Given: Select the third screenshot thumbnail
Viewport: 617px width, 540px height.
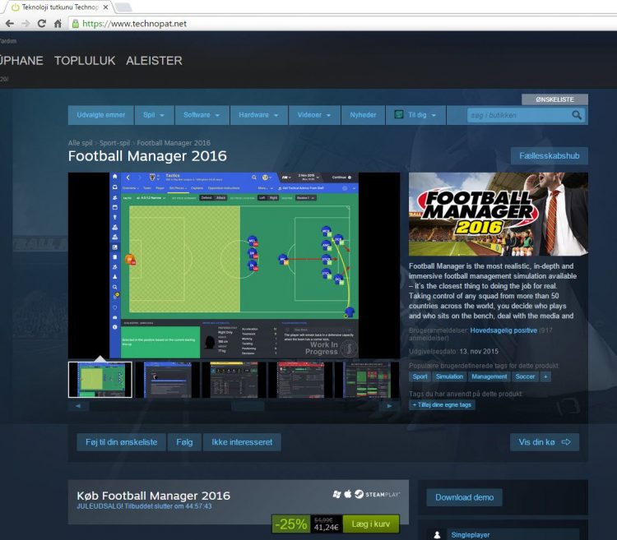Looking at the screenshot, I should [x=234, y=380].
